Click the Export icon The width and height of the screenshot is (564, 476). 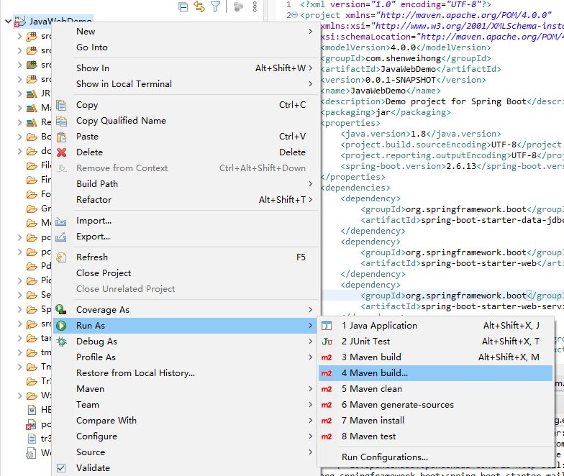[x=60, y=237]
